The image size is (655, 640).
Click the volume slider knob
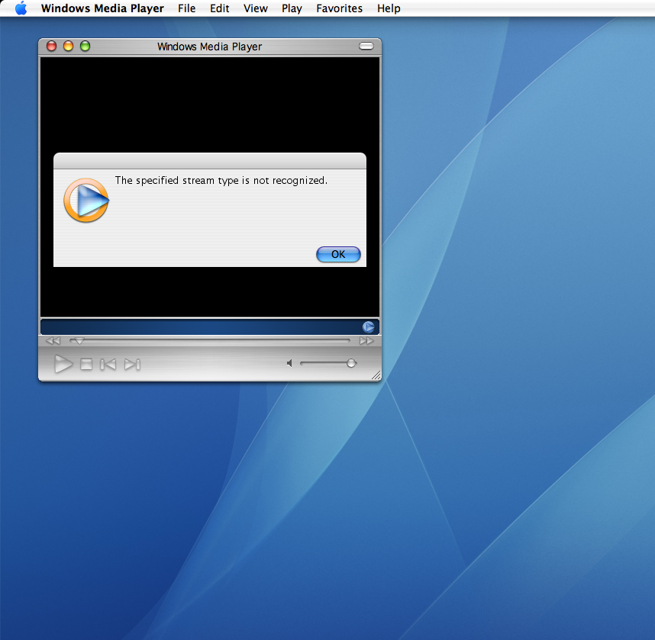pyautogui.click(x=351, y=363)
